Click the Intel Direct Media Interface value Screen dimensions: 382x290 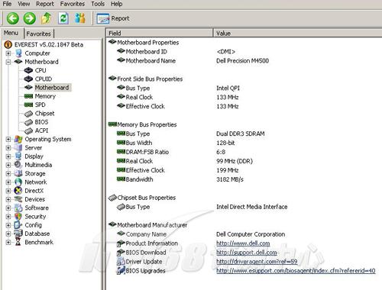[252, 207]
